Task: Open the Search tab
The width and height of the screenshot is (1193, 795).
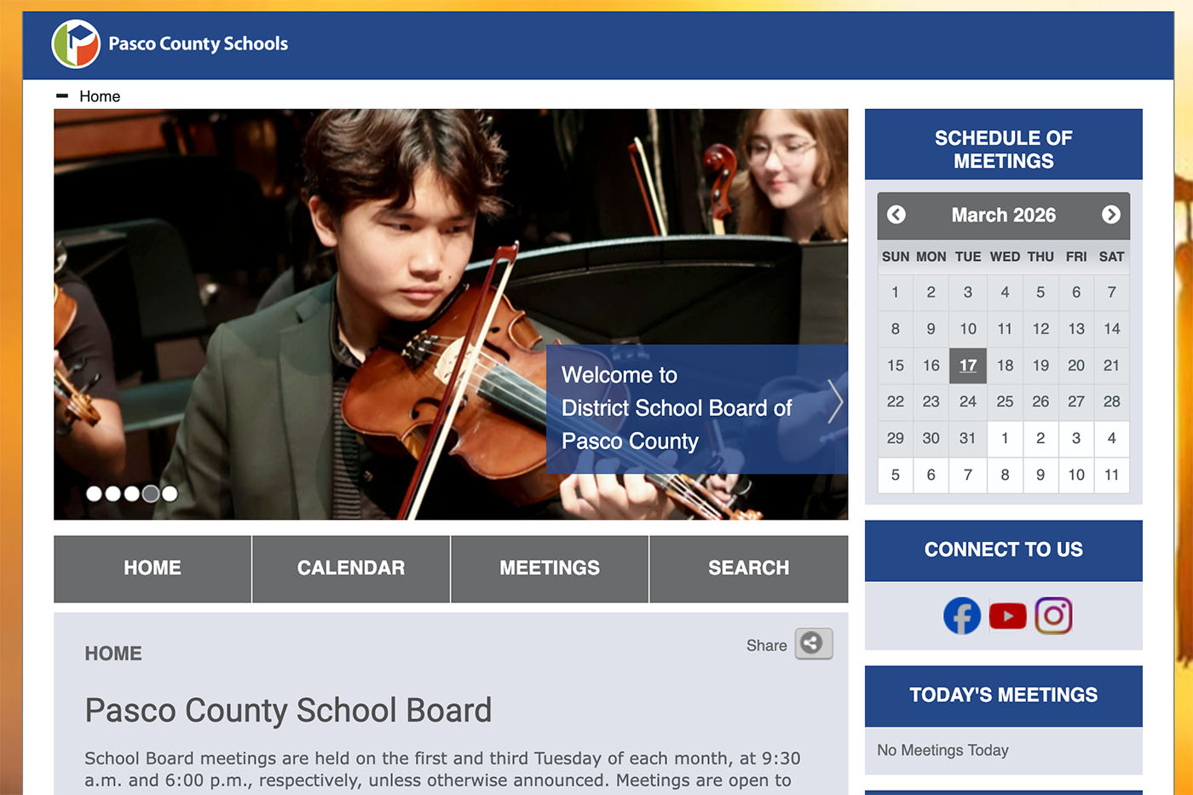Action: 748,568
